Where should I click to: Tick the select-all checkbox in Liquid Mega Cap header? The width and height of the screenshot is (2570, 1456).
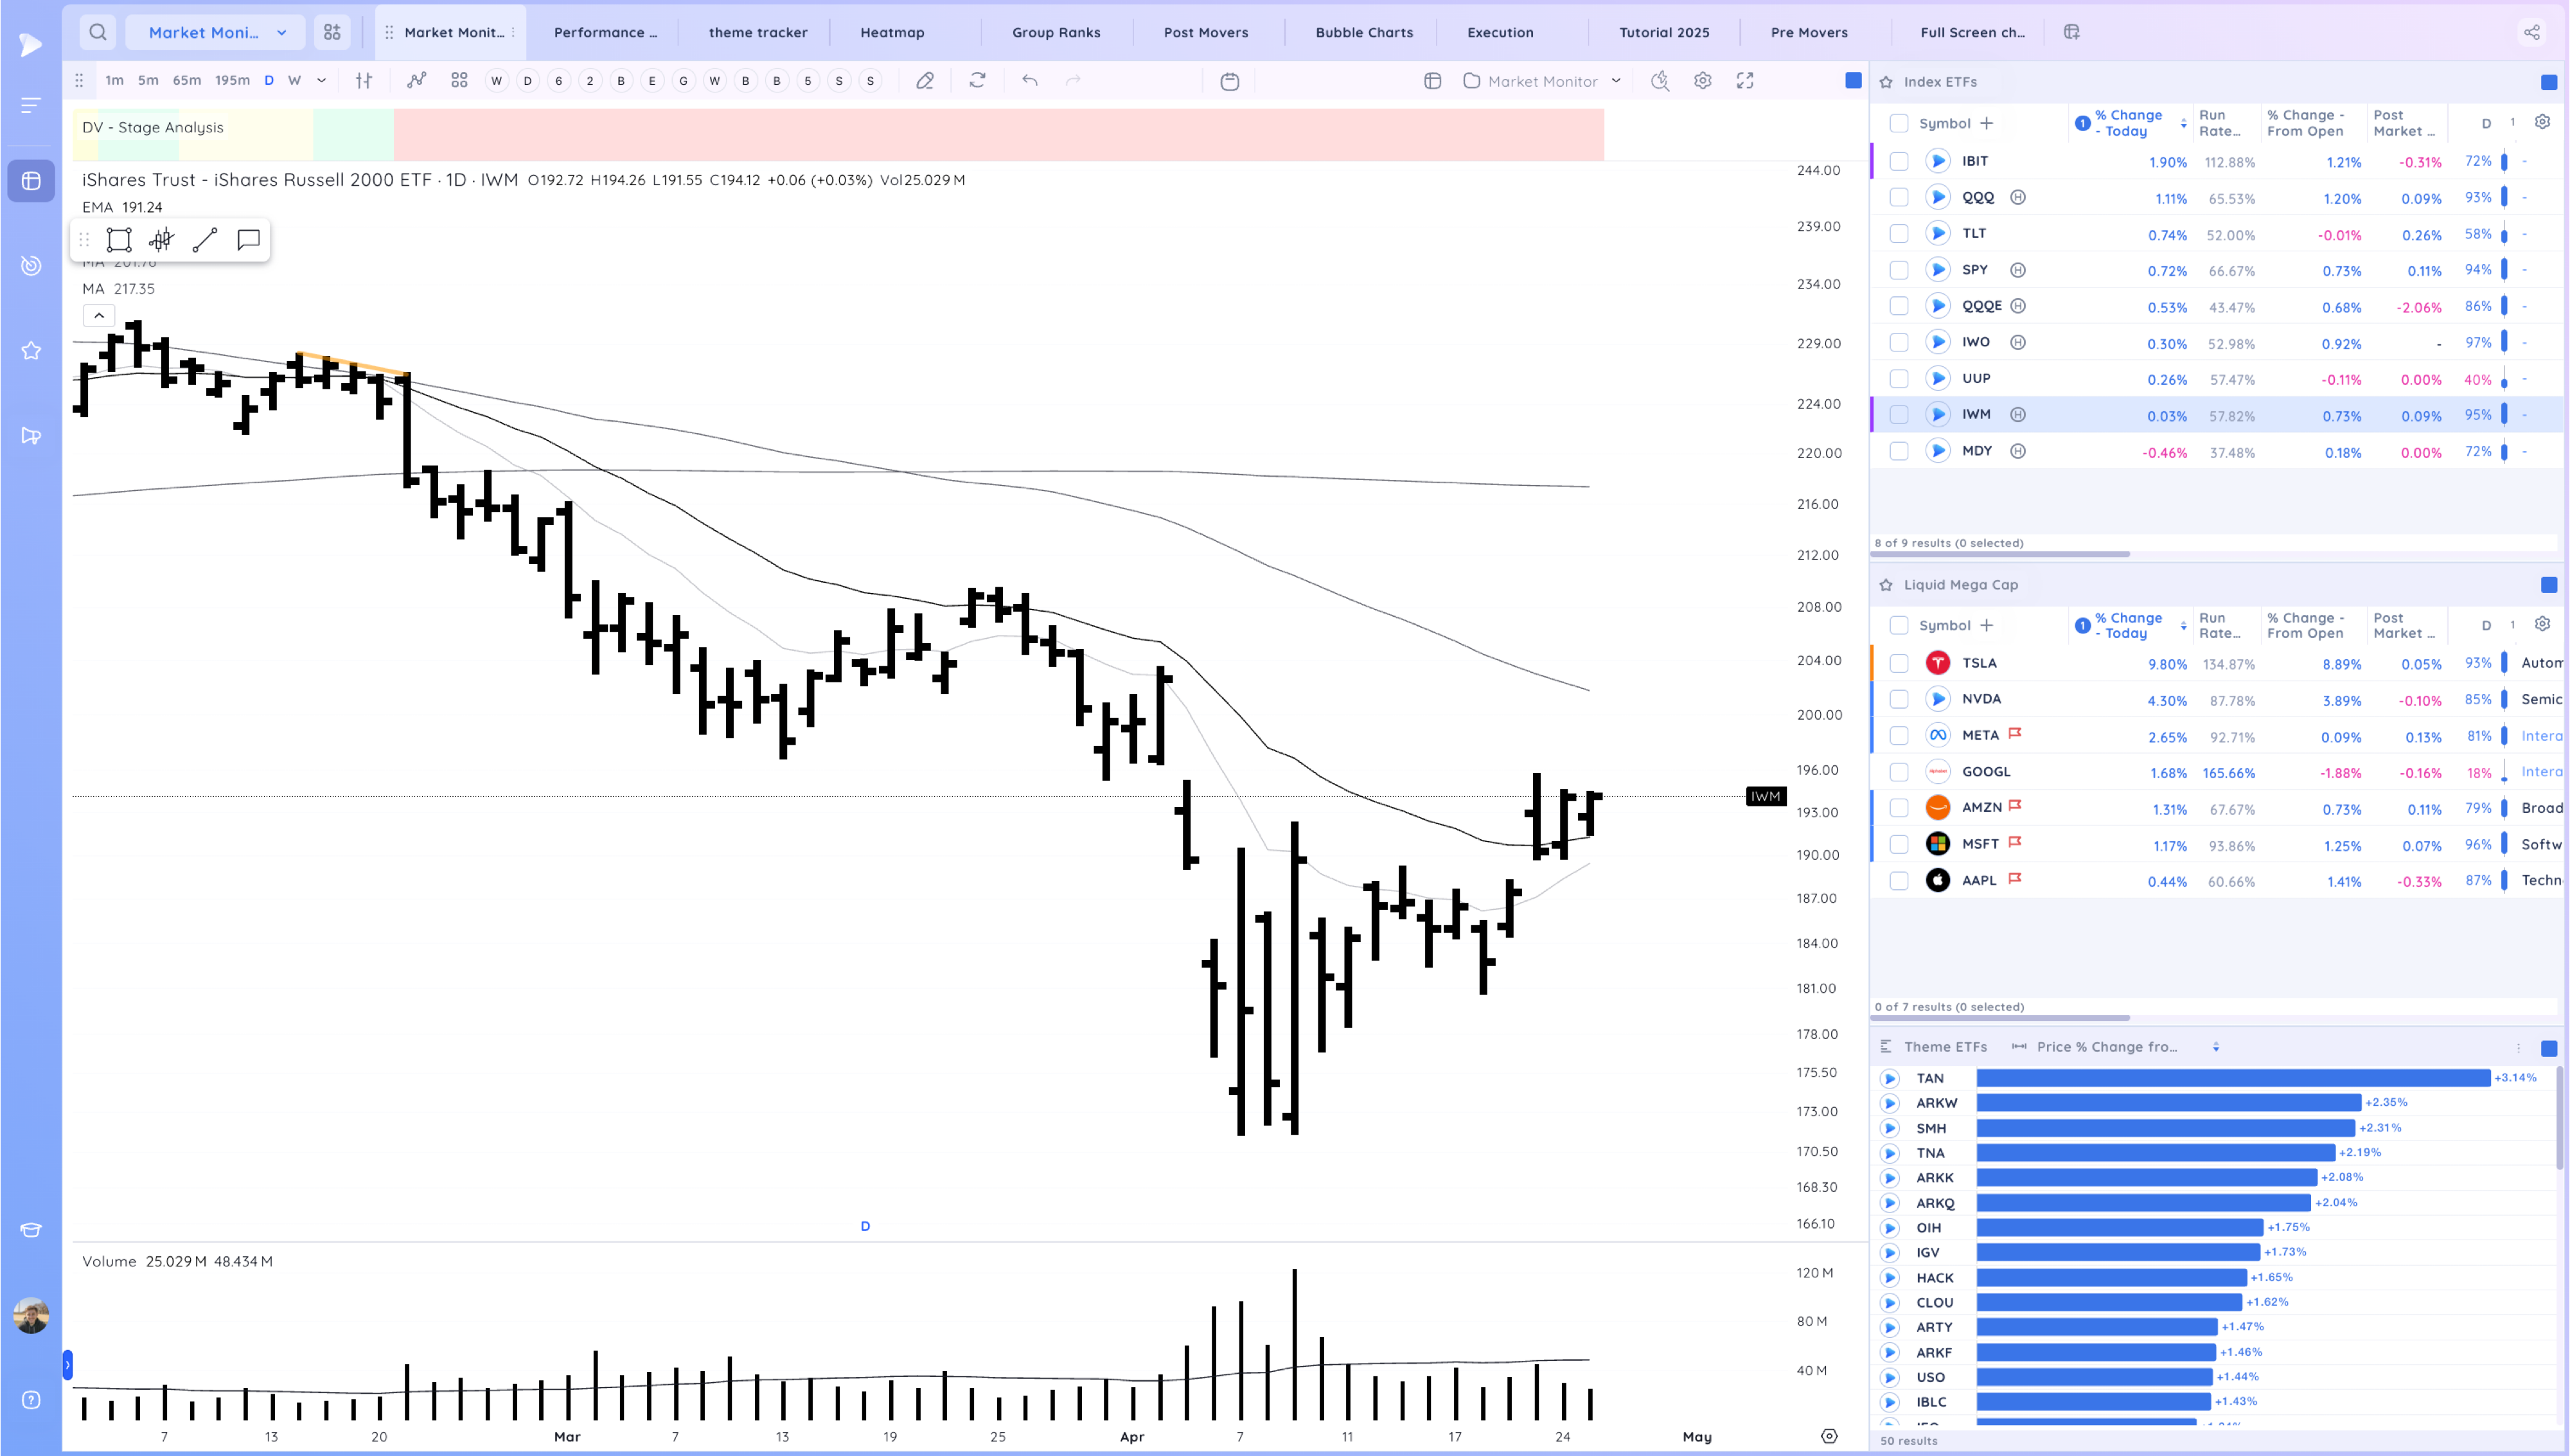coord(1898,626)
